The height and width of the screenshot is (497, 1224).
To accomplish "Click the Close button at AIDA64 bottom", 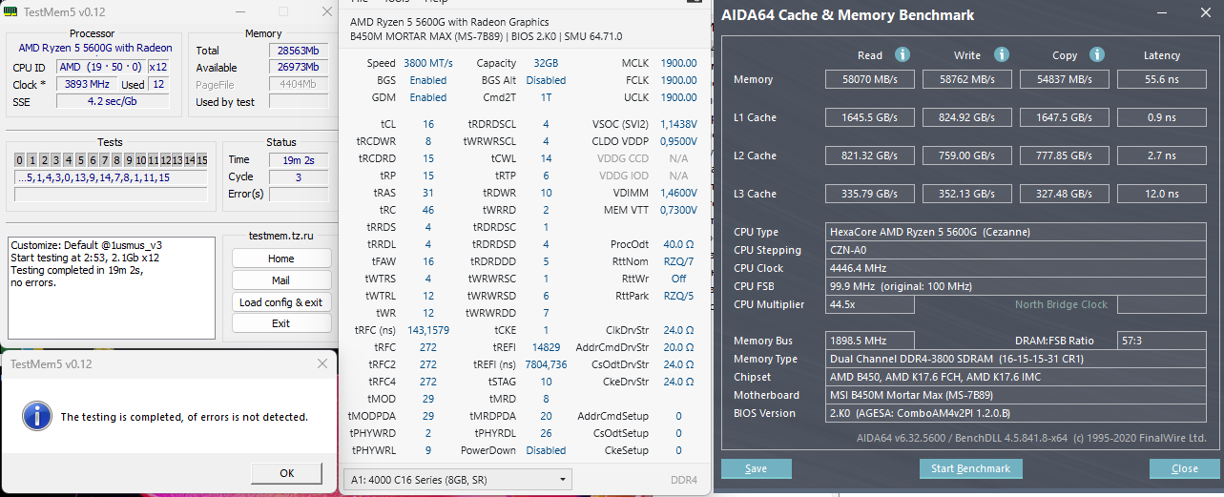I will coord(1184,468).
